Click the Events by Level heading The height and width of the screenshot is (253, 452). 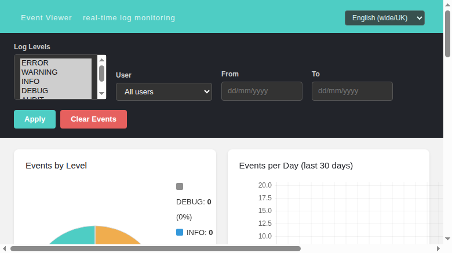pos(56,166)
